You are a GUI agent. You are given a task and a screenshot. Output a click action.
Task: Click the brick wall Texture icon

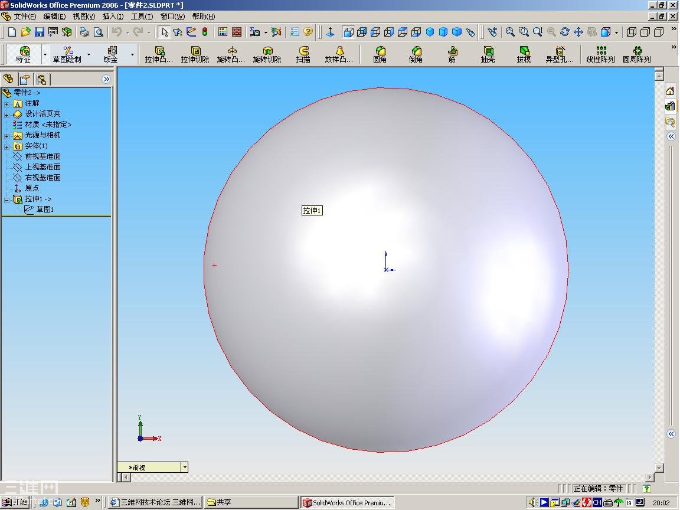point(237,32)
